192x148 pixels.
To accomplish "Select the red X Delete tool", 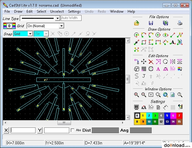I will click(x=151, y=62).
